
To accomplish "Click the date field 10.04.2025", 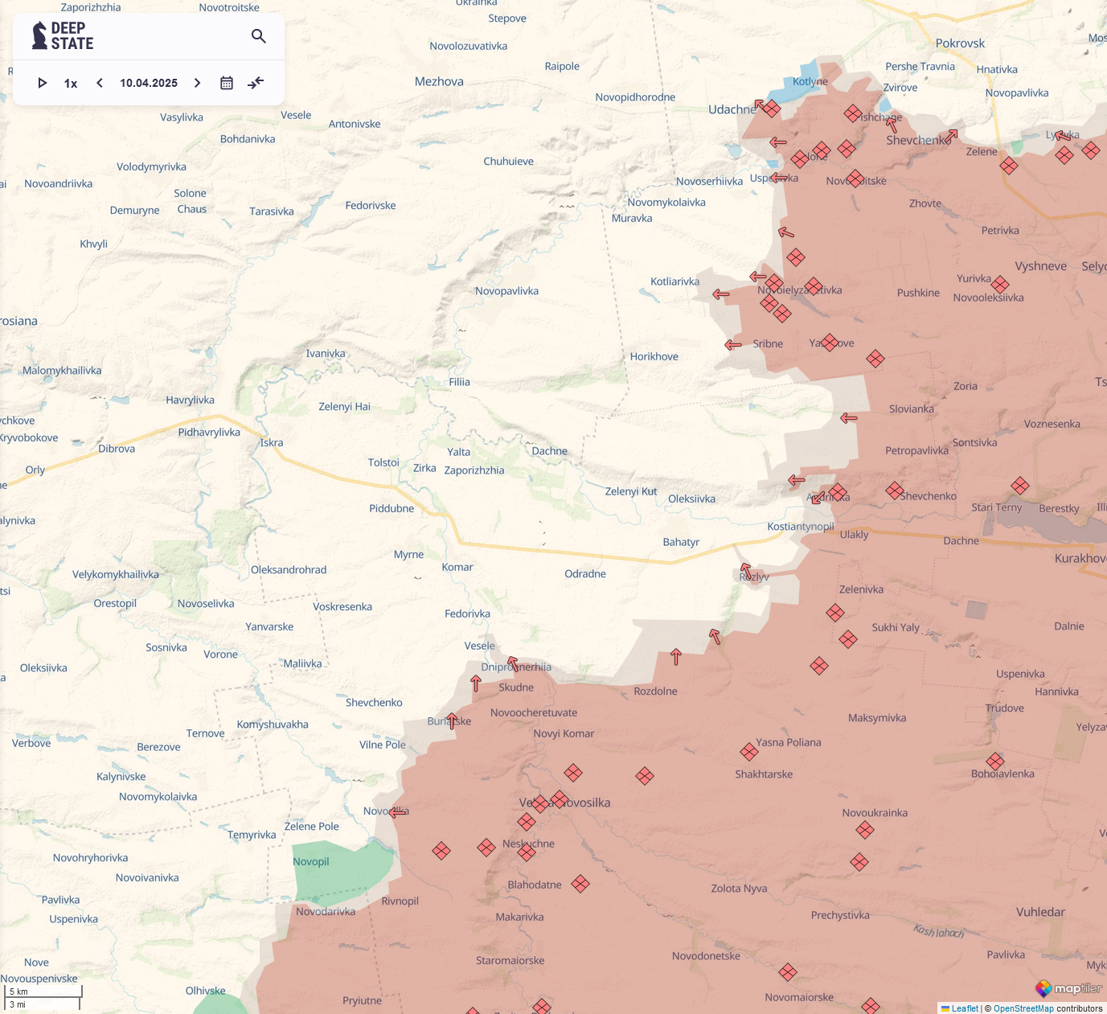I will pos(149,83).
